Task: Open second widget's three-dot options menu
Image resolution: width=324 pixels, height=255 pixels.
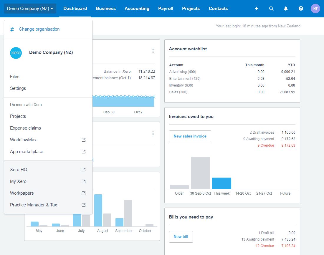Action: pyautogui.click(x=153, y=133)
